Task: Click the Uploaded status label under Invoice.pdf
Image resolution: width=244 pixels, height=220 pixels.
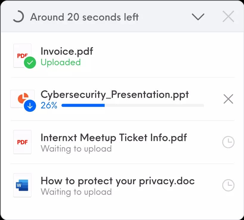Action: 60,63
